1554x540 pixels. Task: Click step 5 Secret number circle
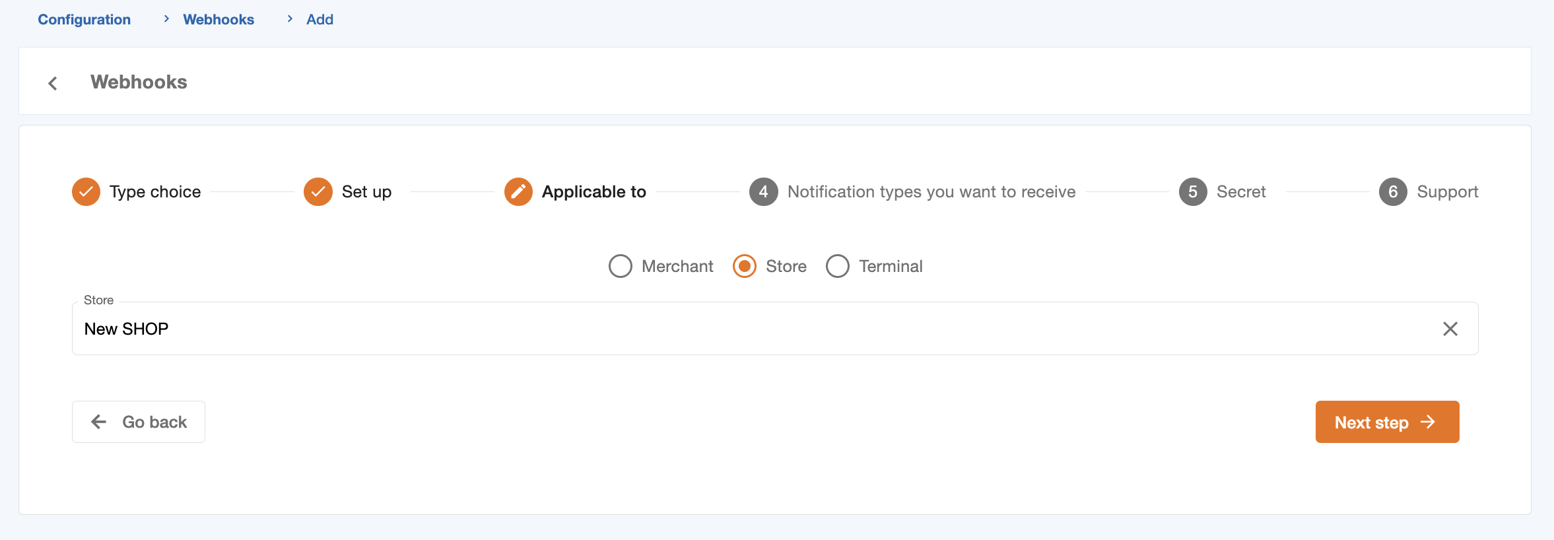coord(1193,192)
